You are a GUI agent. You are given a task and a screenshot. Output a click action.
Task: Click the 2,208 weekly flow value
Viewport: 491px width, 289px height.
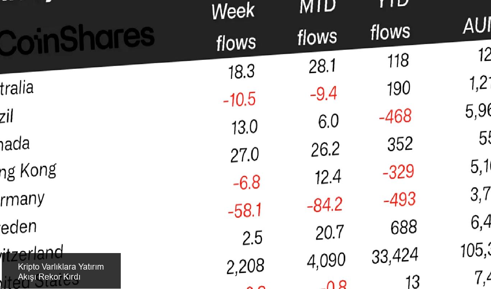coord(245,266)
